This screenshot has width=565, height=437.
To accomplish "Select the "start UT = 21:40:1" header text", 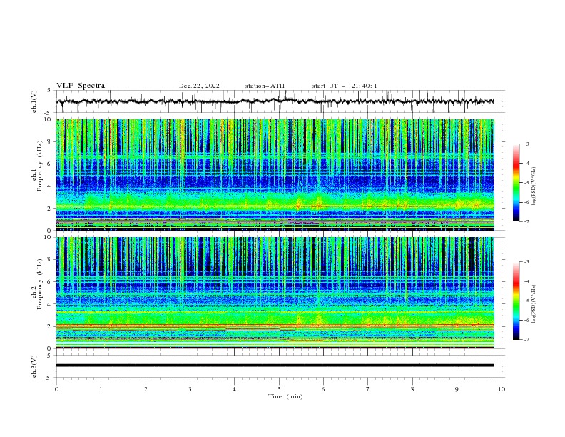I will point(345,86).
